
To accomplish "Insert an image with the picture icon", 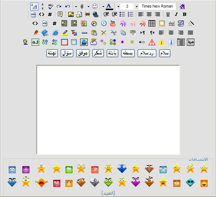I will [71, 14].
